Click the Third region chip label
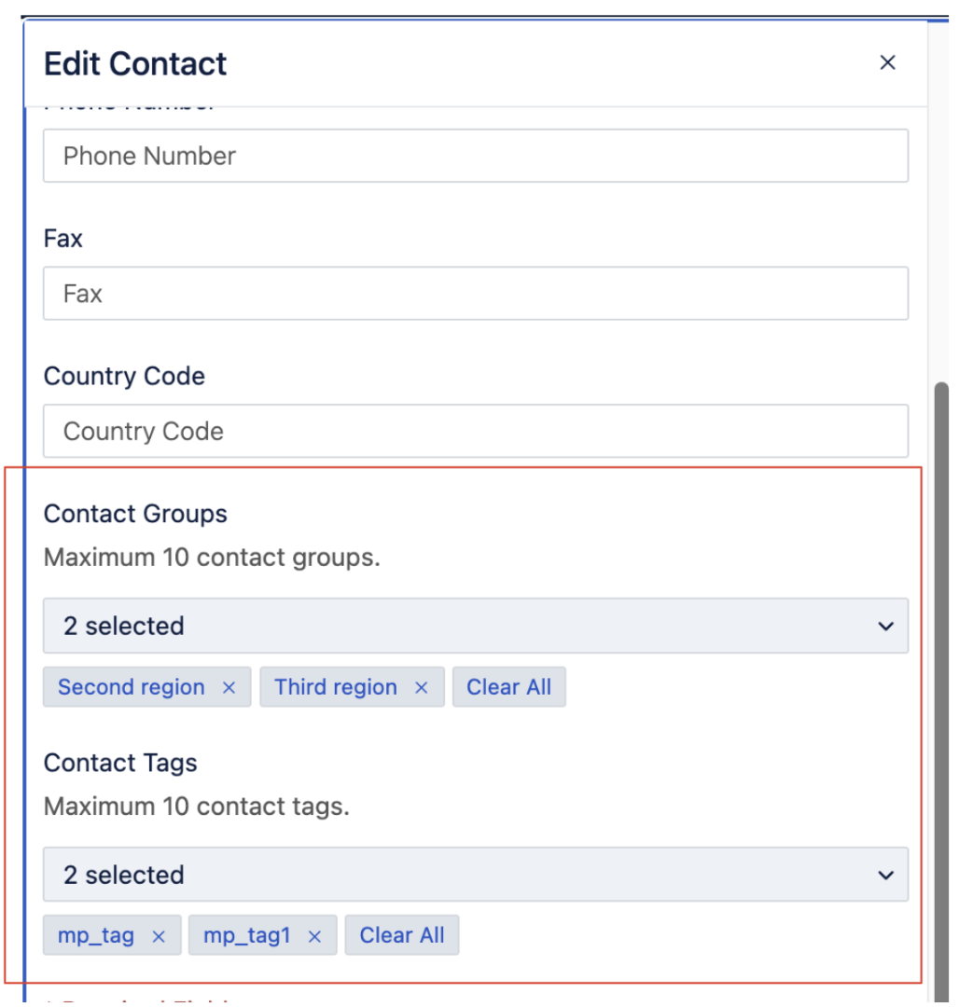The height and width of the screenshot is (1007, 959). pyautogui.click(x=336, y=688)
